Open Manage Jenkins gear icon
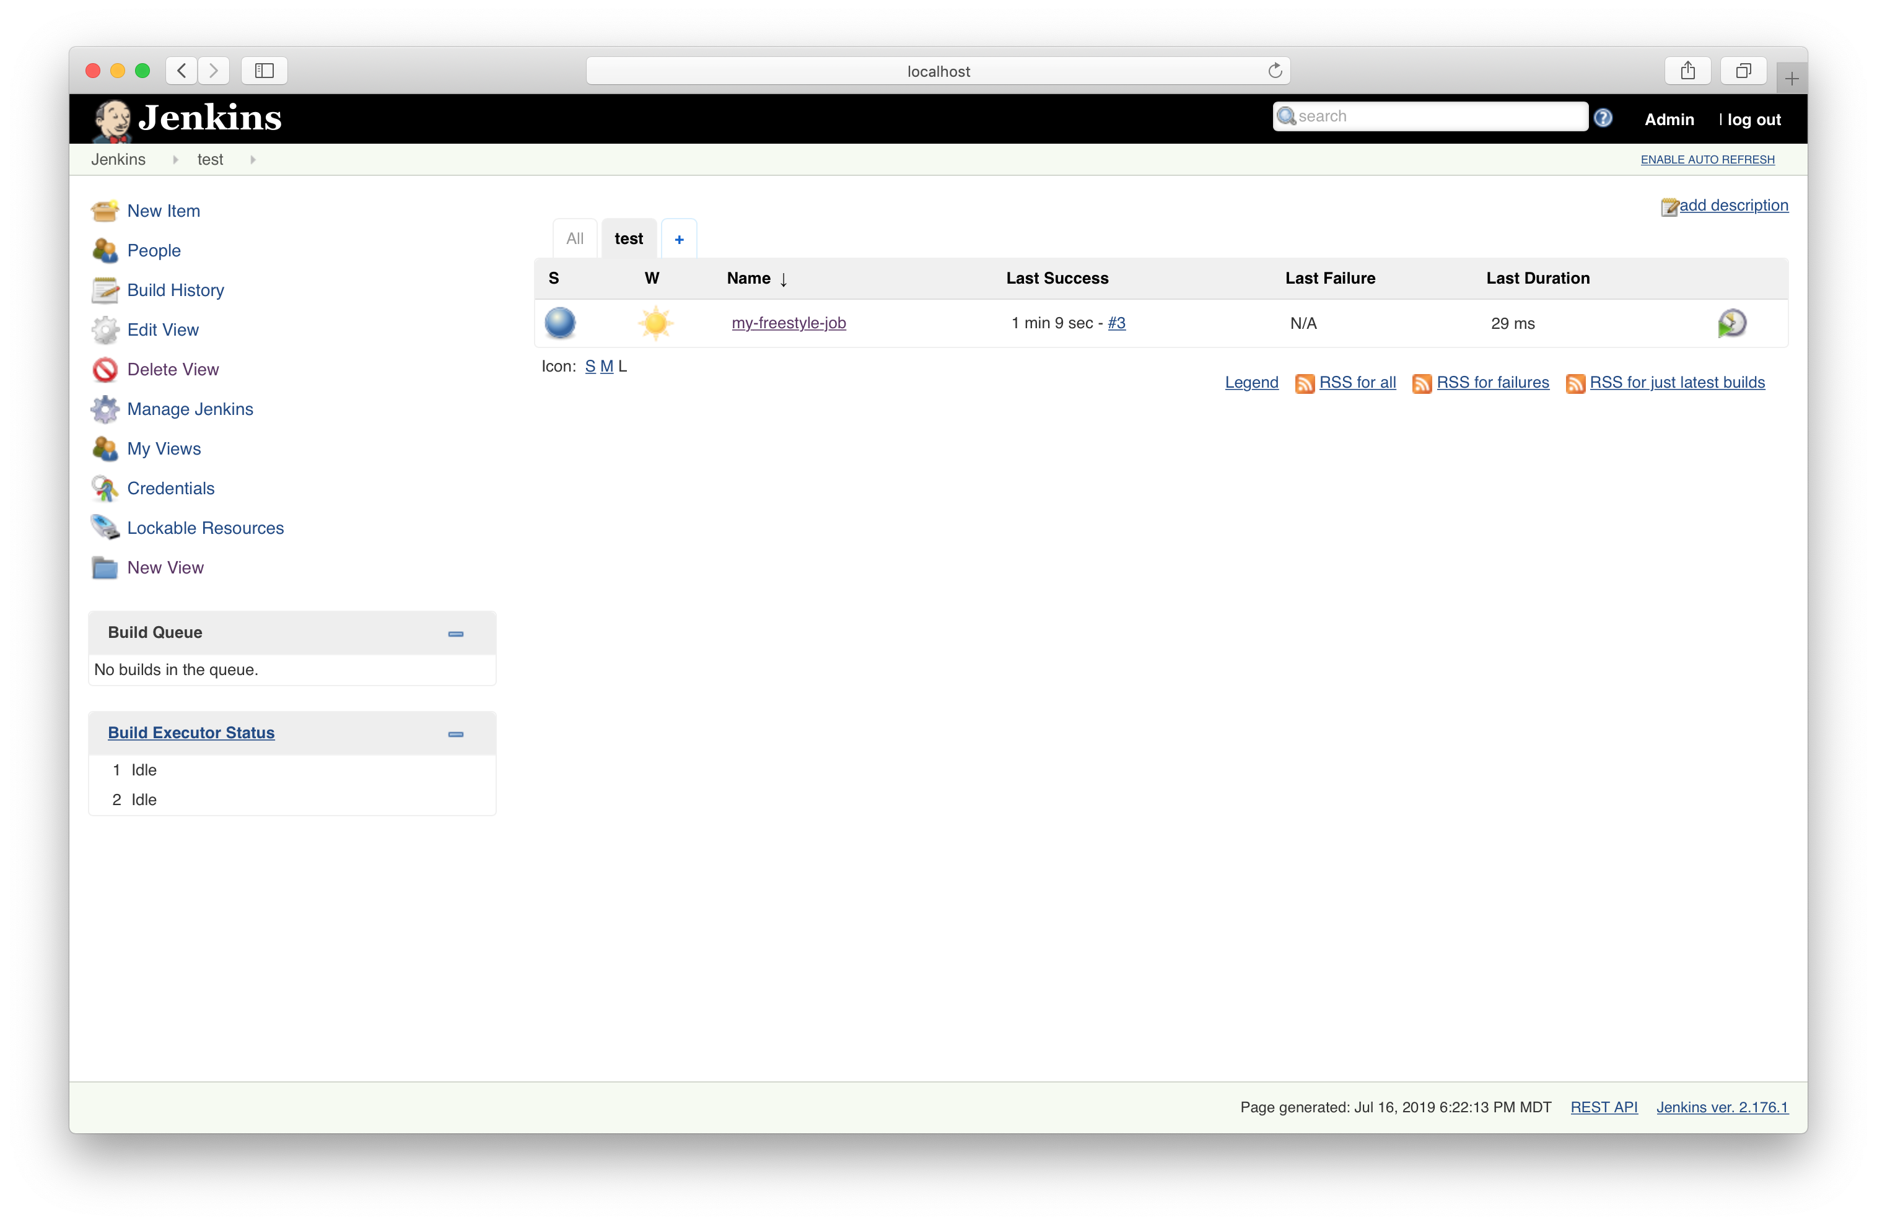1877x1225 pixels. coord(104,409)
